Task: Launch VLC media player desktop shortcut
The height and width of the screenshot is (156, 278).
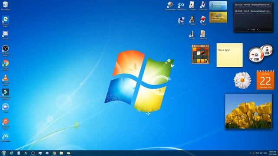Action: point(5,80)
